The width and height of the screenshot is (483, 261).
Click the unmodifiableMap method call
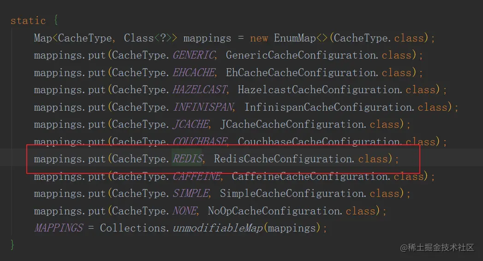(218, 228)
